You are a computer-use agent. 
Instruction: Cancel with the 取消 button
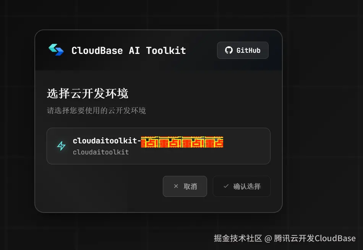185,186
